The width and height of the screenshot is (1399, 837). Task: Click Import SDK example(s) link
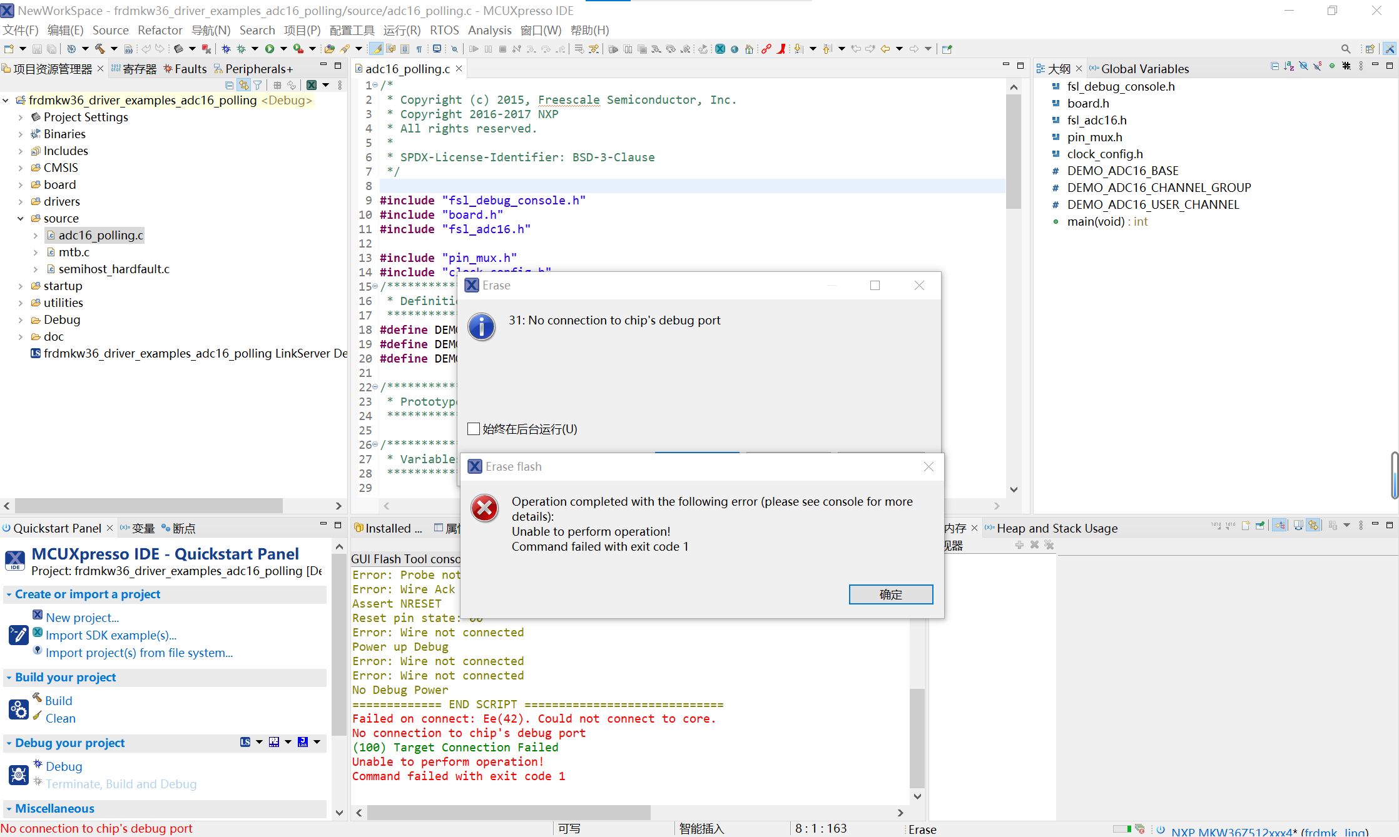pos(111,635)
